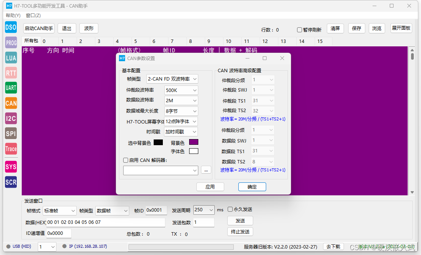Click the 帧ID input field
The width and height of the screenshot is (421, 255).
pos(156,210)
